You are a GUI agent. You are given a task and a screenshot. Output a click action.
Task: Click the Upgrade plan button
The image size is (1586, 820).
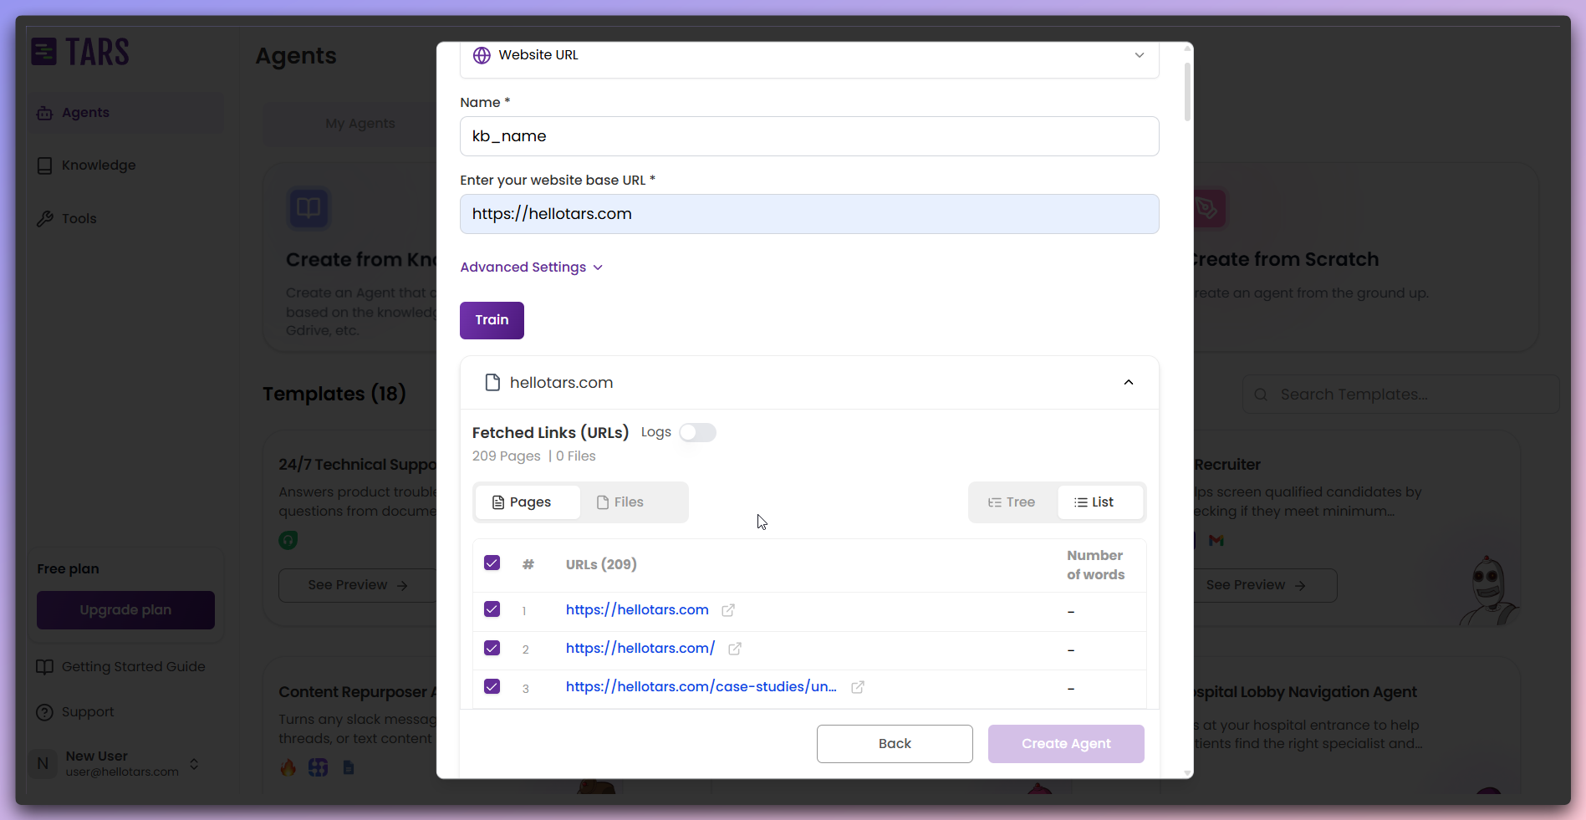click(x=125, y=610)
